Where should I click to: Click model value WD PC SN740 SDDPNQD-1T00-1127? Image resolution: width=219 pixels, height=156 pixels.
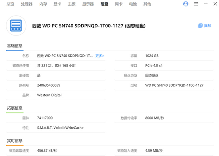(x=174, y=85)
